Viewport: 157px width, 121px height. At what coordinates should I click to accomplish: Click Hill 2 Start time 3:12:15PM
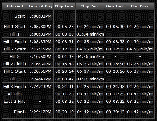(x=40, y=49)
